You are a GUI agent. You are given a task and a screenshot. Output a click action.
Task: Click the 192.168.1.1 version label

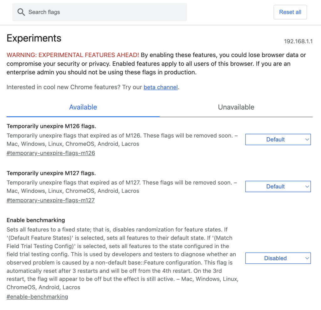299,41
